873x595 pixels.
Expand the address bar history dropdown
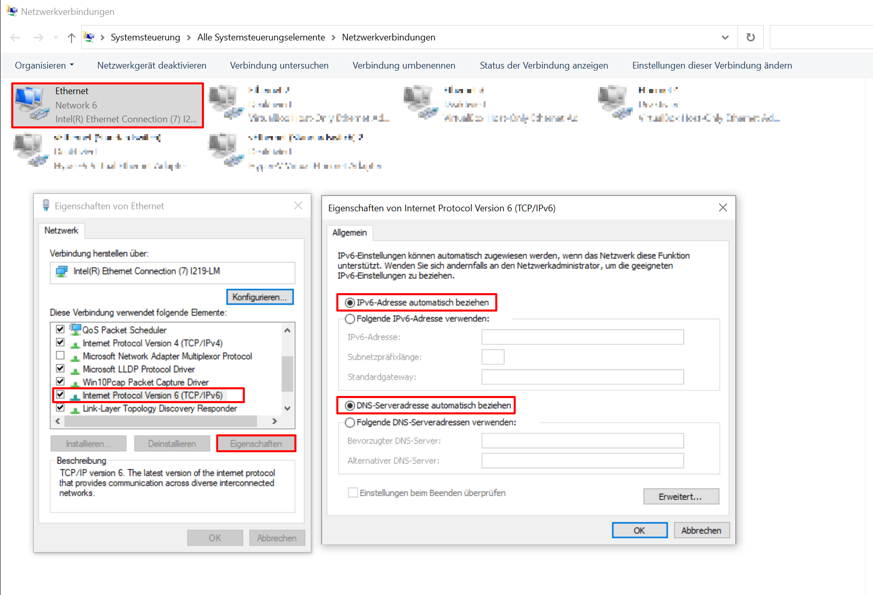click(x=725, y=37)
